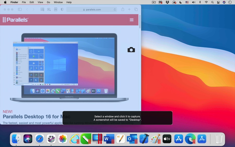This screenshot has width=235, height=147.
Task: Open the Wi-Fi status dropdown
Action: point(206,2)
